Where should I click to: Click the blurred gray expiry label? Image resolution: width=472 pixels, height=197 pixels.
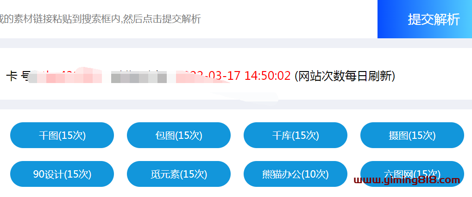(139, 77)
